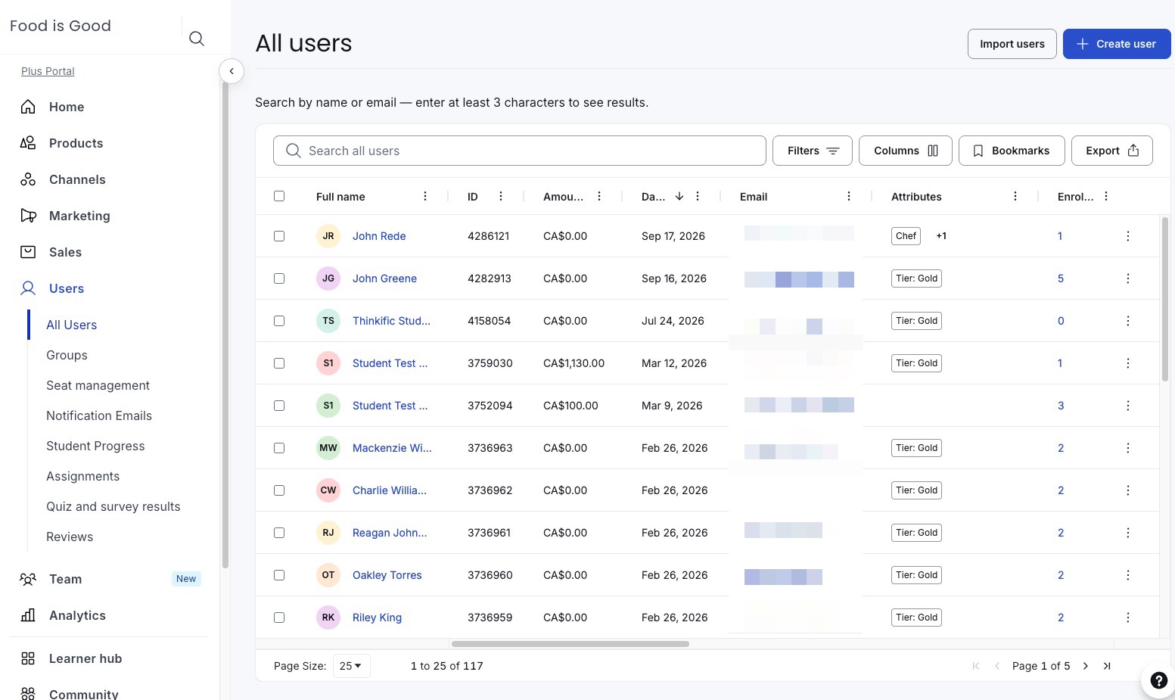Toggle the select-all users checkbox
1175x700 pixels.
(279, 196)
